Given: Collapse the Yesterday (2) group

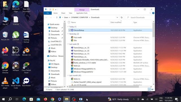Looking at the screenshot, I should click(x=68, y=34).
